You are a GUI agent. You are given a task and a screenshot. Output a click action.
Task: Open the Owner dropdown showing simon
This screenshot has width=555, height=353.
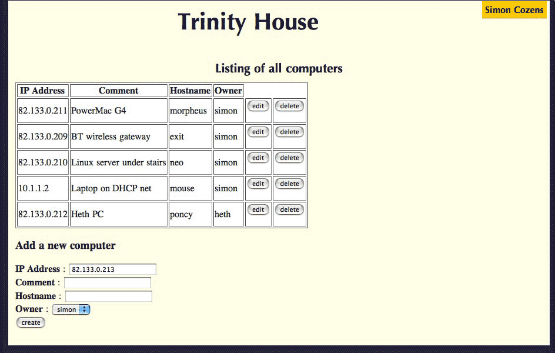pyautogui.click(x=71, y=309)
